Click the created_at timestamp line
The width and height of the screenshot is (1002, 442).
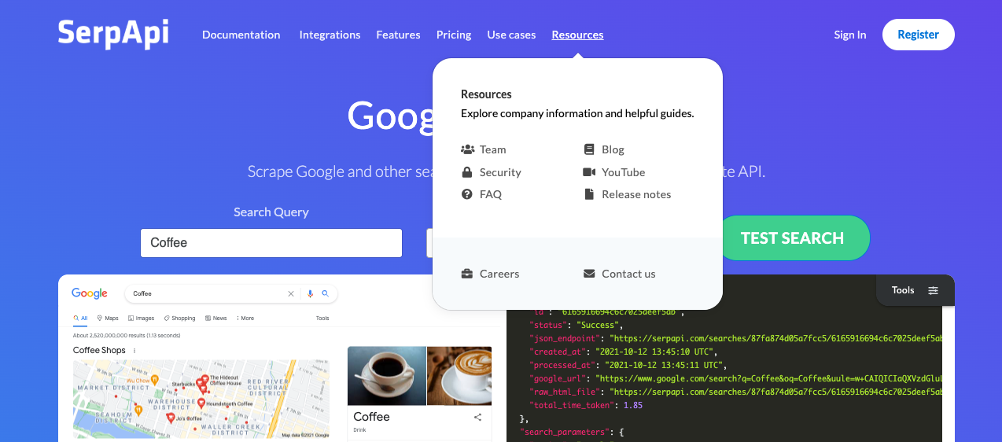(625, 352)
